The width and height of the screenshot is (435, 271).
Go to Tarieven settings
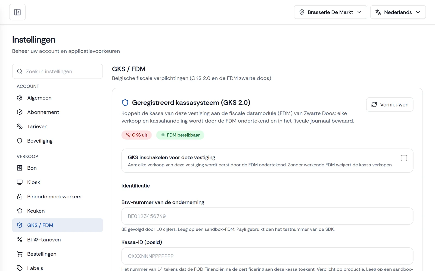click(x=57, y=127)
